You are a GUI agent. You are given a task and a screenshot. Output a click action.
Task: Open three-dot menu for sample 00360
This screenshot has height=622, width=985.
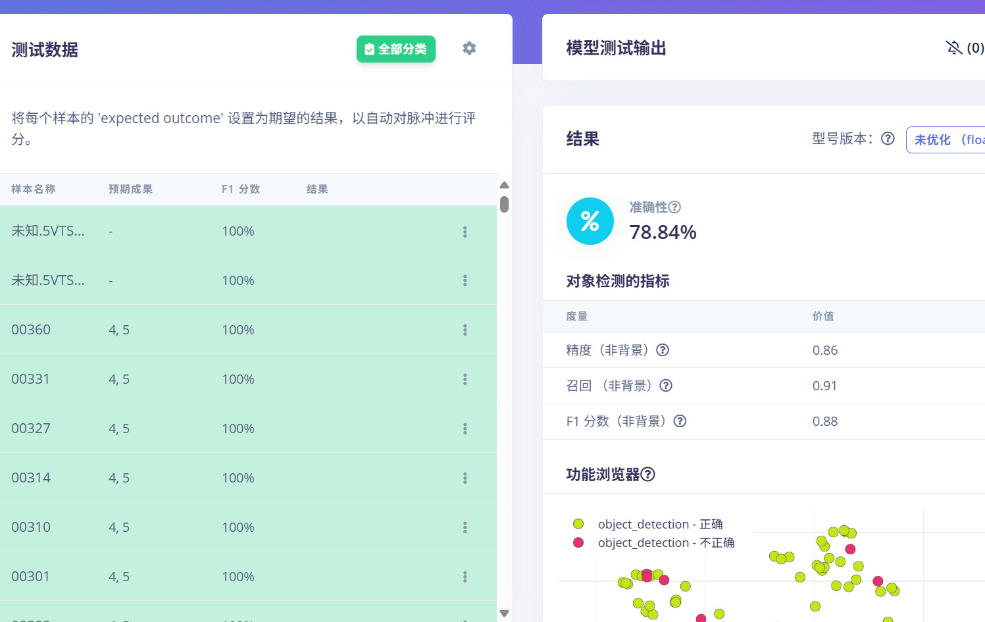465,330
